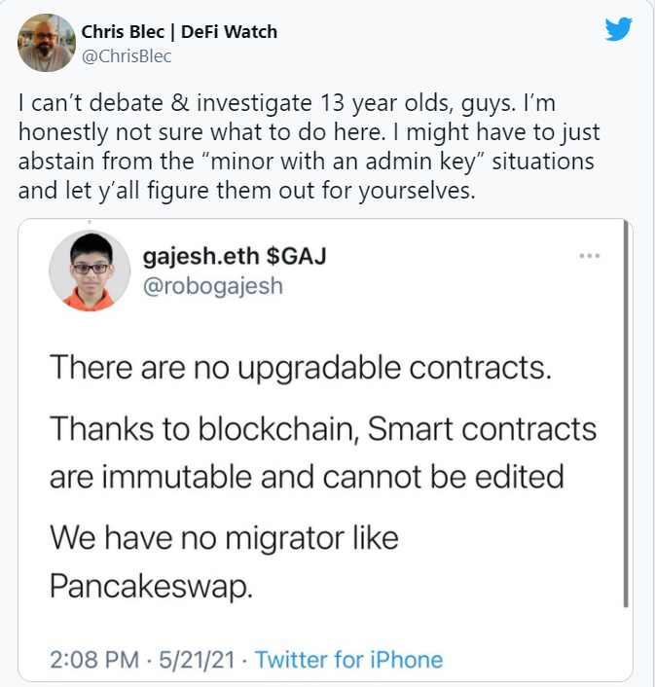Open the three-dot more options menu
This screenshot has height=687, width=655.
pos(590,256)
